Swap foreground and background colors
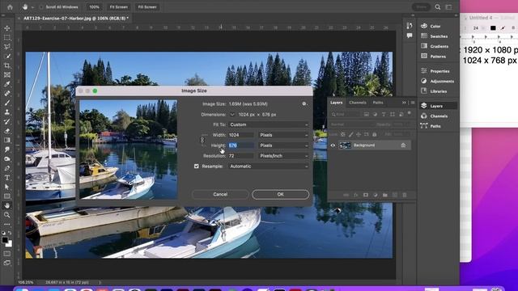The width and height of the screenshot is (518, 291). coord(10,233)
